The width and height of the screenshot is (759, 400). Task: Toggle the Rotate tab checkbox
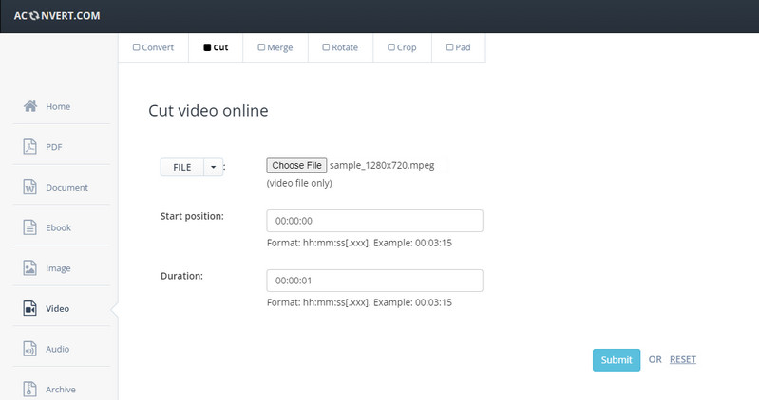coord(326,47)
